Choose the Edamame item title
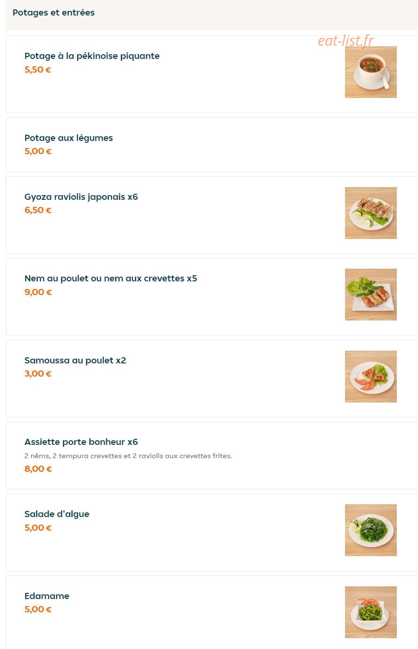The width and height of the screenshot is (418, 649). tap(47, 596)
